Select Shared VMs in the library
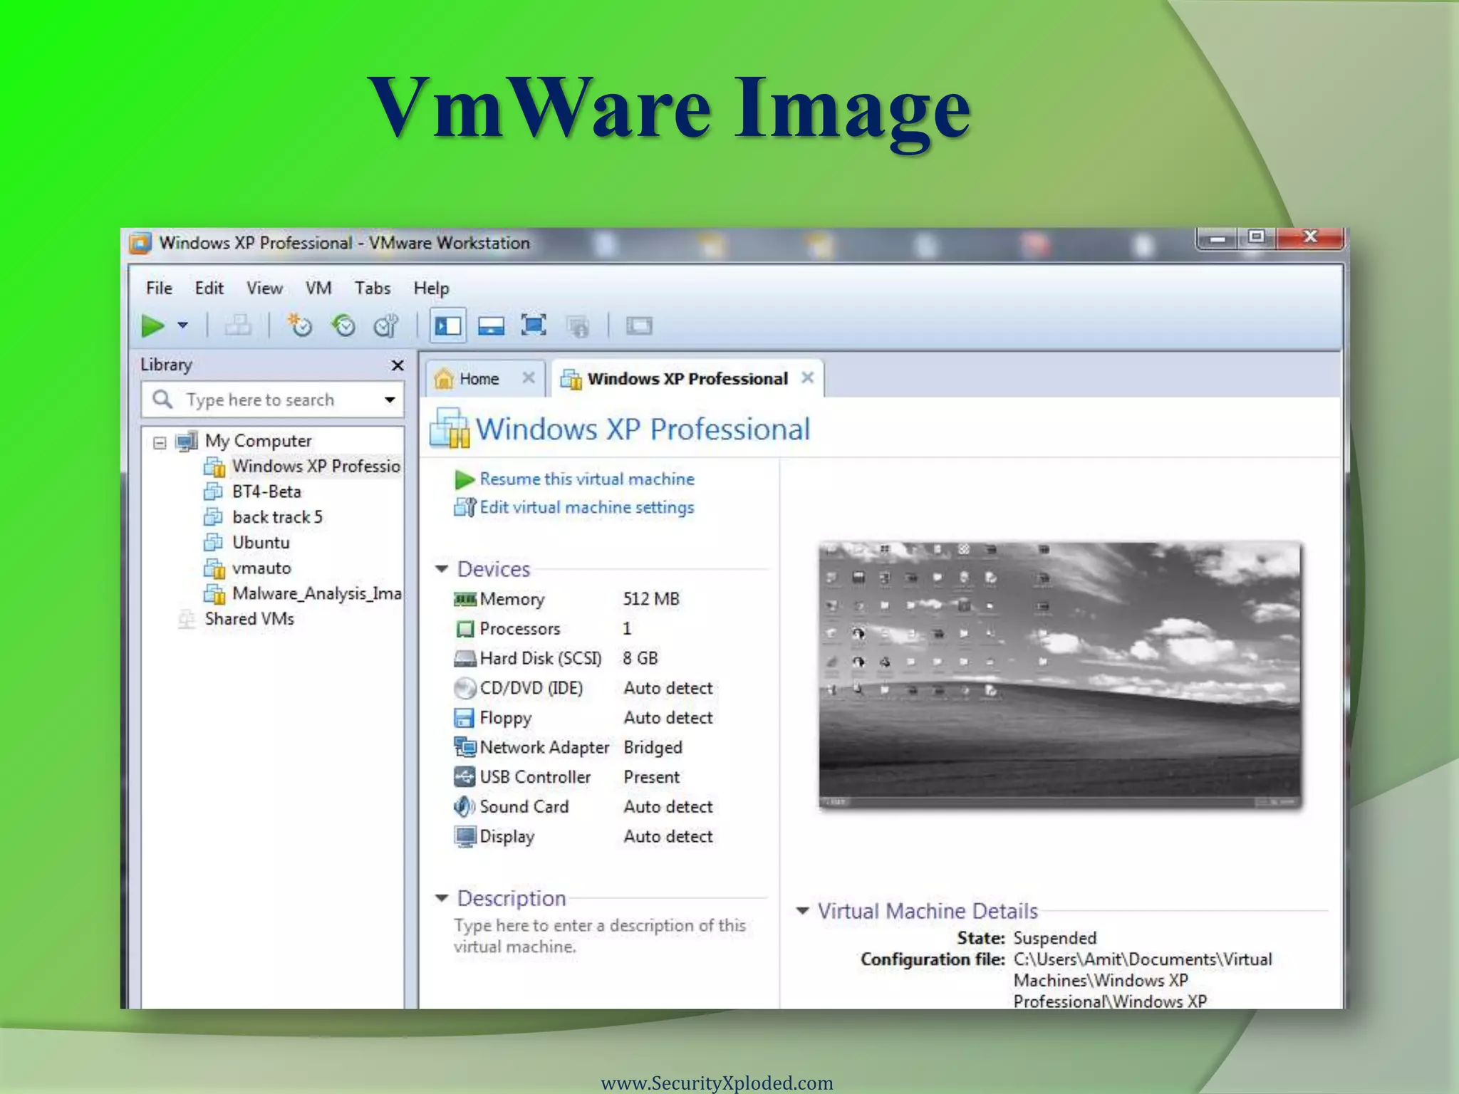The image size is (1459, 1094). (249, 619)
